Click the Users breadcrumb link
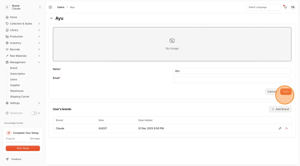 click(61, 7)
